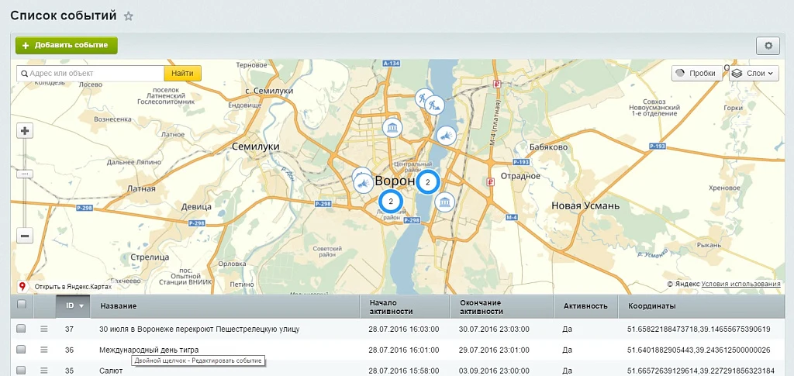Select the digging worker road works marker
Image resolution: width=794 pixels, height=376 pixels.
[x=434, y=105]
